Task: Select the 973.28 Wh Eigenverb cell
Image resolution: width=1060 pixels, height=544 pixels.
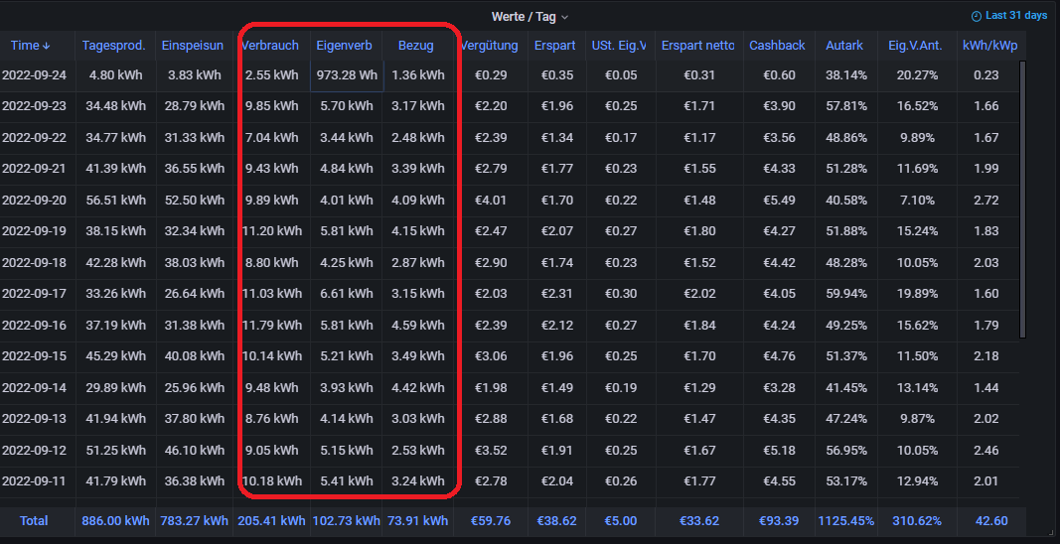Action: coord(347,75)
